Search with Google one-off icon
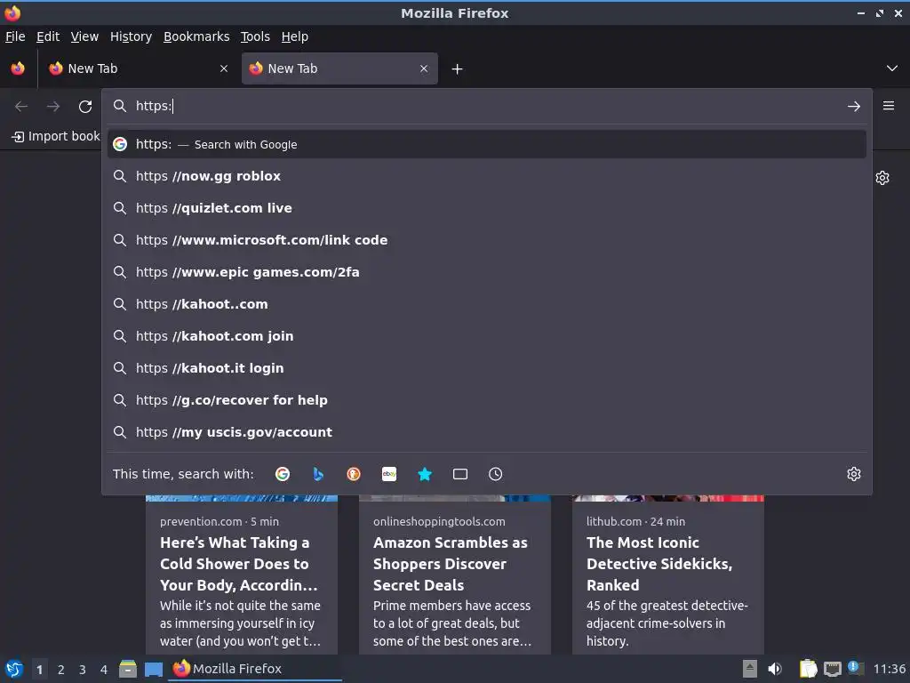This screenshot has height=683, width=910. point(283,474)
